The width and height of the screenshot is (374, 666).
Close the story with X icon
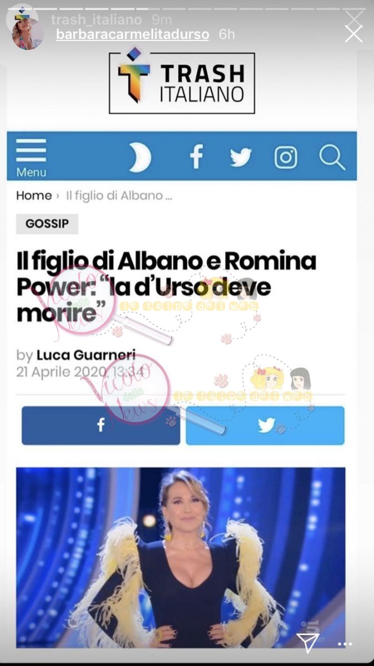pos(353,34)
